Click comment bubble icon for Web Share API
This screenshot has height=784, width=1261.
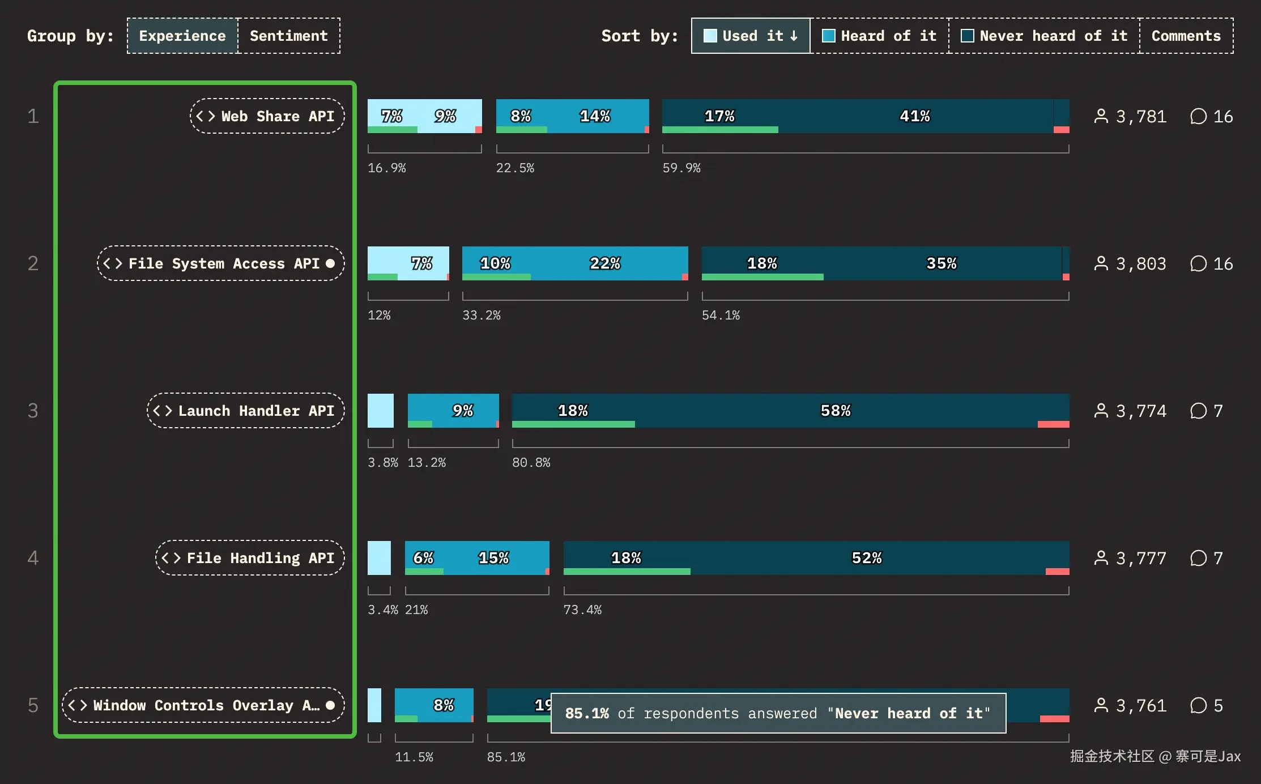click(x=1198, y=116)
